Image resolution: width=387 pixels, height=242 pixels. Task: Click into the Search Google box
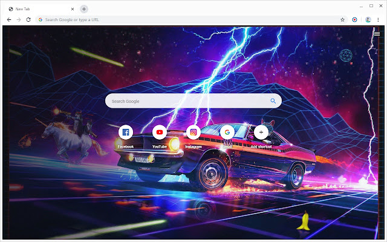tap(193, 101)
